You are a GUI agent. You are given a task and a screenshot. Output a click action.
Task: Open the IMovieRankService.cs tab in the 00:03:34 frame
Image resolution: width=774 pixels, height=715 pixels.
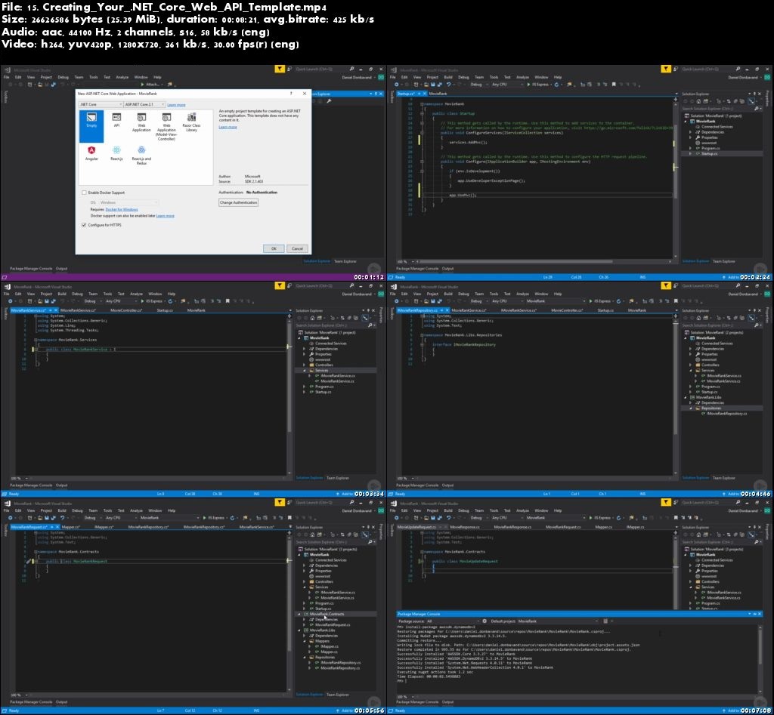tap(78, 310)
